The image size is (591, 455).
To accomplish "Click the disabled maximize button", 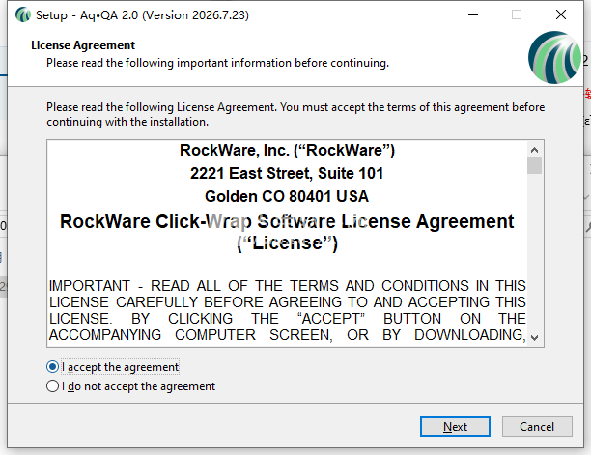I will click(x=517, y=15).
